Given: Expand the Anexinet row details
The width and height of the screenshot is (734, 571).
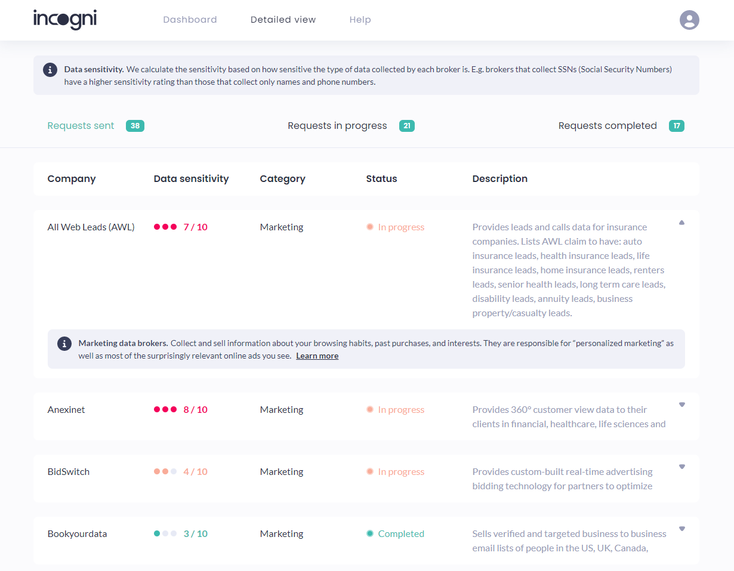Looking at the screenshot, I should pyautogui.click(x=681, y=405).
